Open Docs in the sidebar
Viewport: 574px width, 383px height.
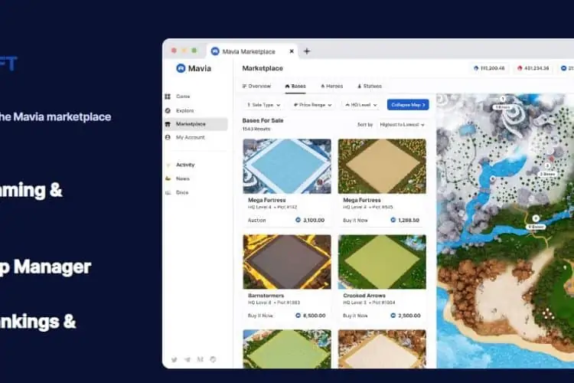pos(195,192)
